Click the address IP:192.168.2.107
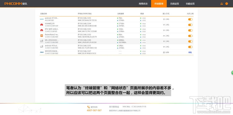The image size is (233, 115). click(x=85, y=51)
